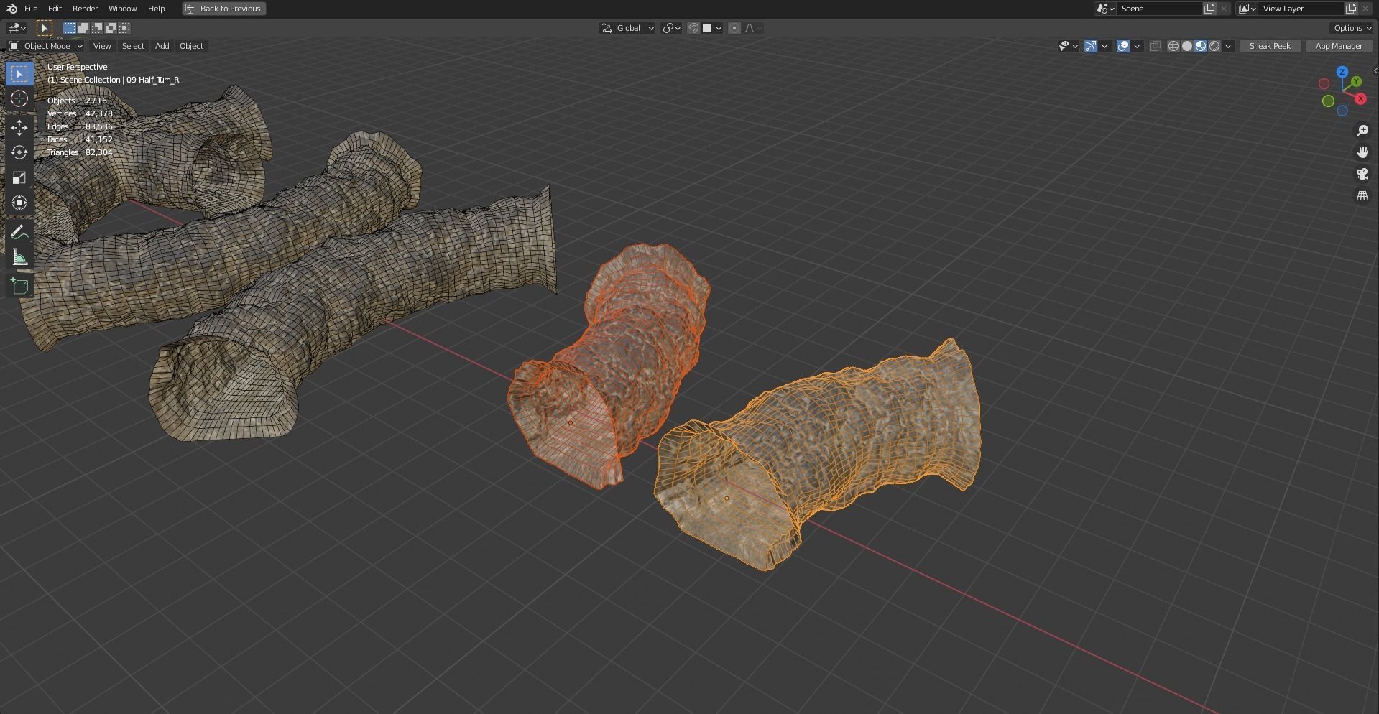Set selection mode to Invert
1379x714 pixels.
111,28
